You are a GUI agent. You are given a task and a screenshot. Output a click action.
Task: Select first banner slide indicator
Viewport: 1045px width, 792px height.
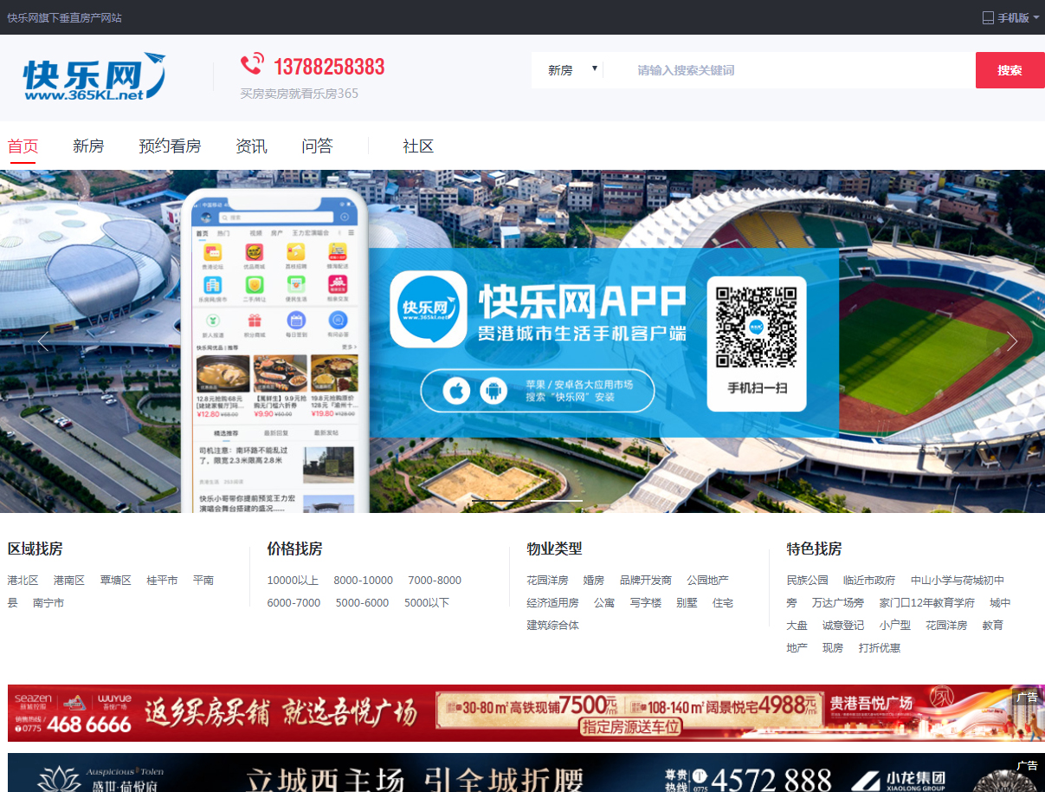[498, 500]
